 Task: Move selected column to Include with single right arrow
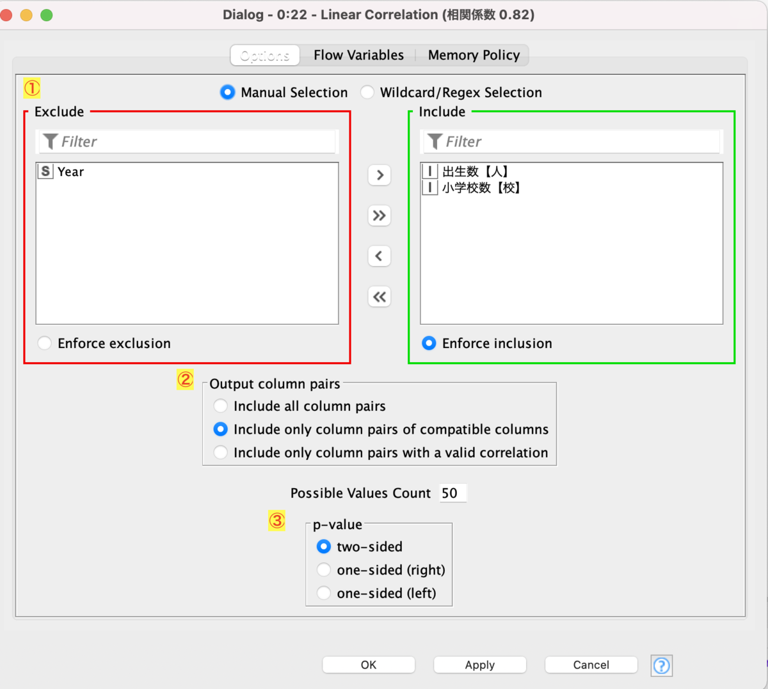pyautogui.click(x=380, y=175)
